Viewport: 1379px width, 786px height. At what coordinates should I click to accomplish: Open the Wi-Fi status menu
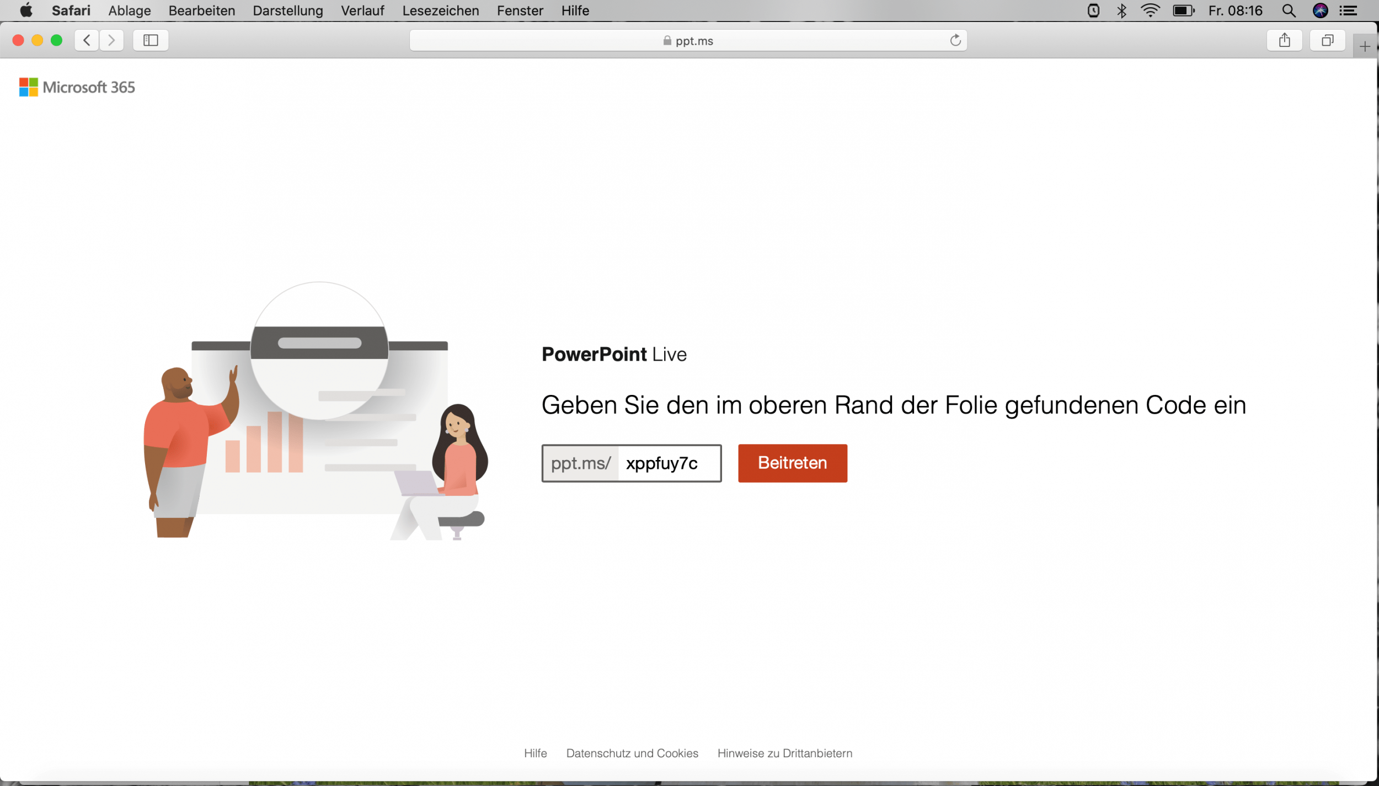coord(1151,10)
